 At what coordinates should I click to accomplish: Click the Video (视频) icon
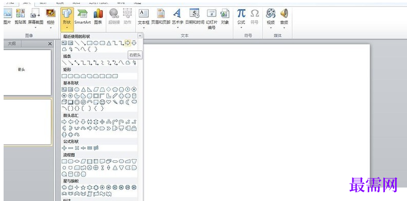[271, 13]
